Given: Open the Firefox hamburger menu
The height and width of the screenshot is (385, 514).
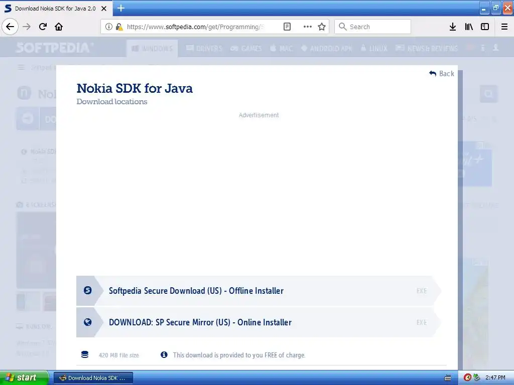Looking at the screenshot, I should pyautogui.click(x=504, y=27).
